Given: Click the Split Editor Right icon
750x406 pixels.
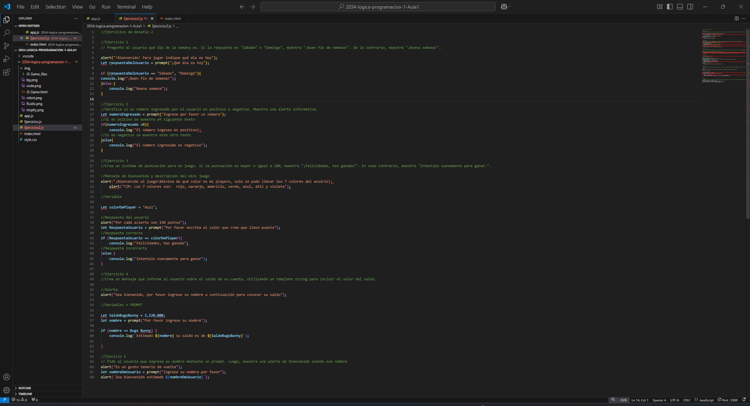Looking at the screenshot, I should [x=736, y=18].
